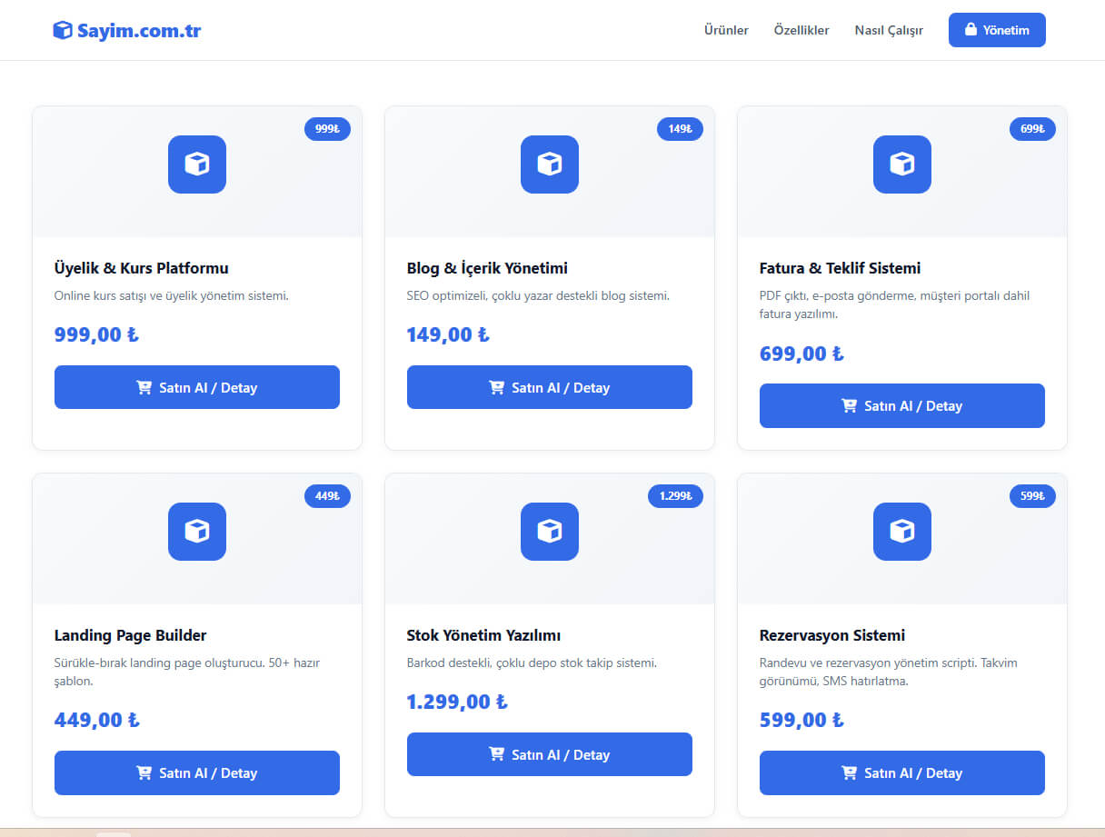Click the Rezervasyon Sistemi box icon
This screenshot has width=1105, height=837.
point(902,532)
